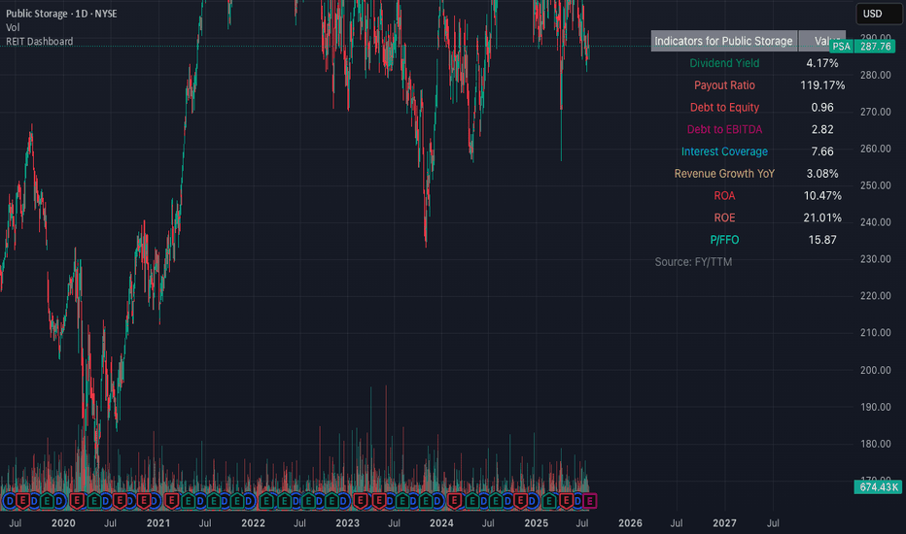Viewport: 906px width, 534px height.
Task: Click the ROA row label
Action: coord(724,196)
